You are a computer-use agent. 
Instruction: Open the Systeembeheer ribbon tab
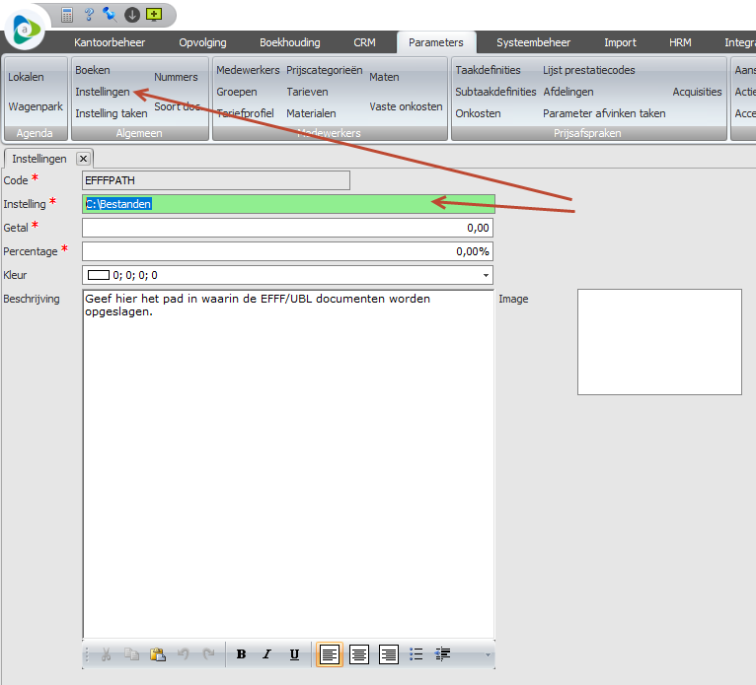[x=533, y=42]
